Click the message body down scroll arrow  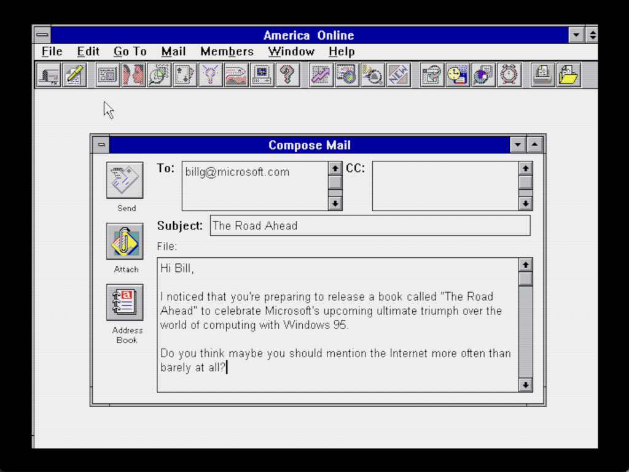pyautogui.click(x=526, y=385)
